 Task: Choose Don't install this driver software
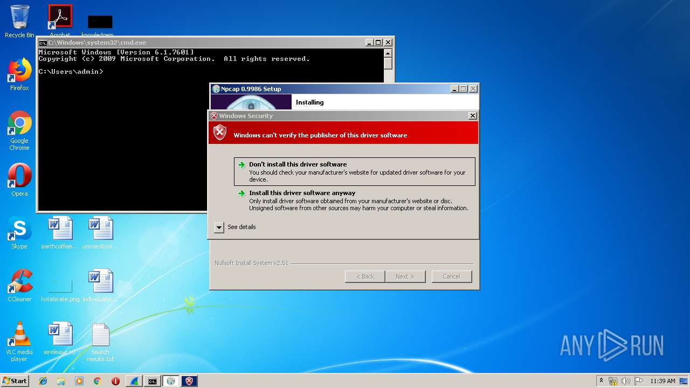(x=355, y=171)
